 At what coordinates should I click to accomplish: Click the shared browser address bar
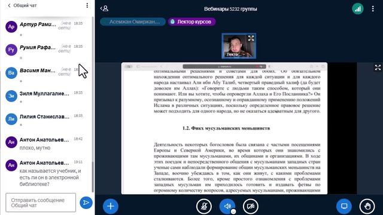tap(224, 66)
